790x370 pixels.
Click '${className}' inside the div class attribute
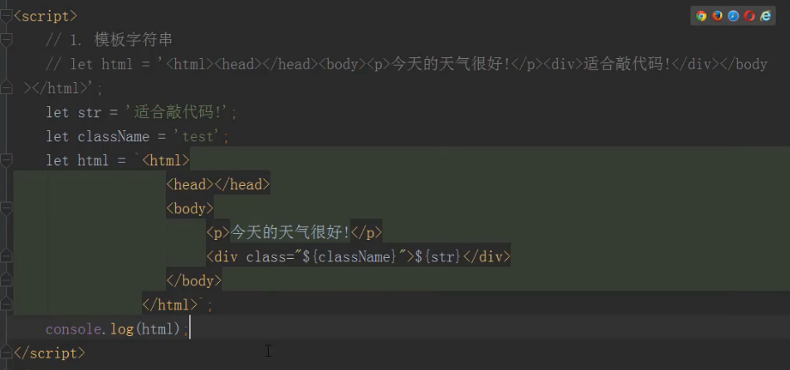349,256
